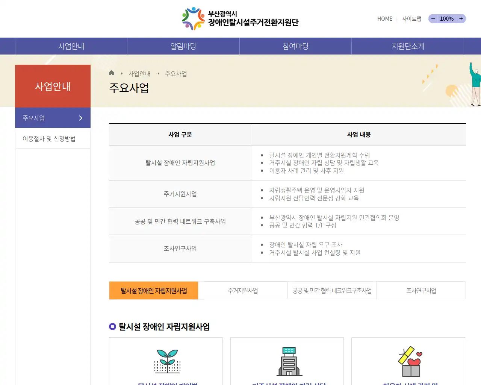The width and height of the screenshot is (481, 385).
Task: Click text 자립생활주택 운영 및 운영사업자 지원
Action: [316, 190]
